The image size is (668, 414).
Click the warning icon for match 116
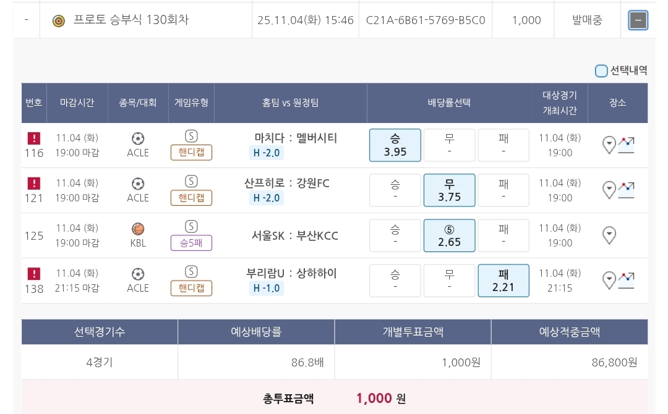(35, 138)
